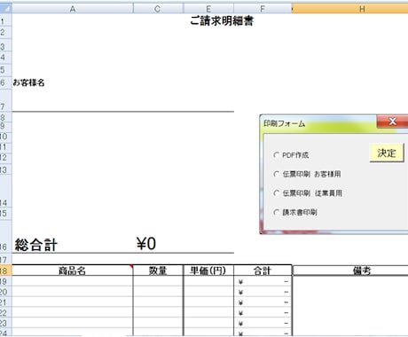
Task: Click the 合計 header cell
Action: tap(263, 270)
